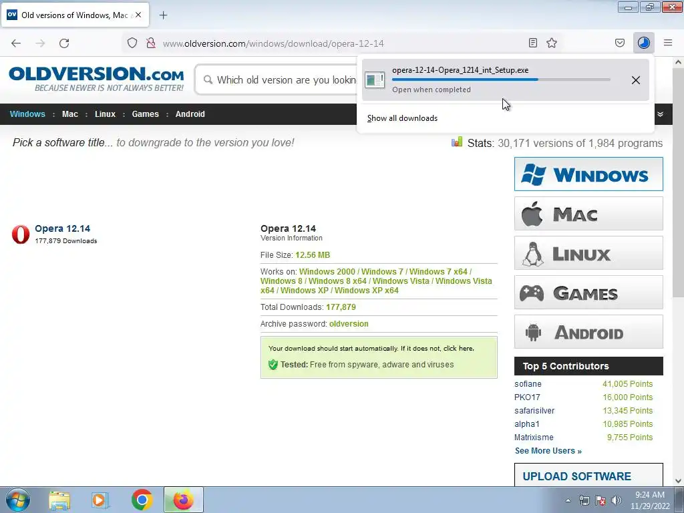The image size is (684, 513).
Task: Click the scrollbar down arrow
Action: click(678, 481)
